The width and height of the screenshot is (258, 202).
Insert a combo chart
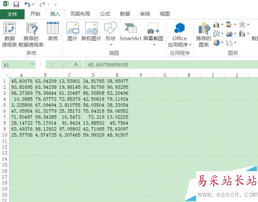click(243, 33)
